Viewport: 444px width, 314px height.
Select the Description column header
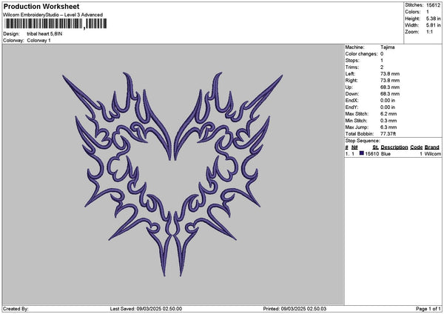[x=394, y=147]
